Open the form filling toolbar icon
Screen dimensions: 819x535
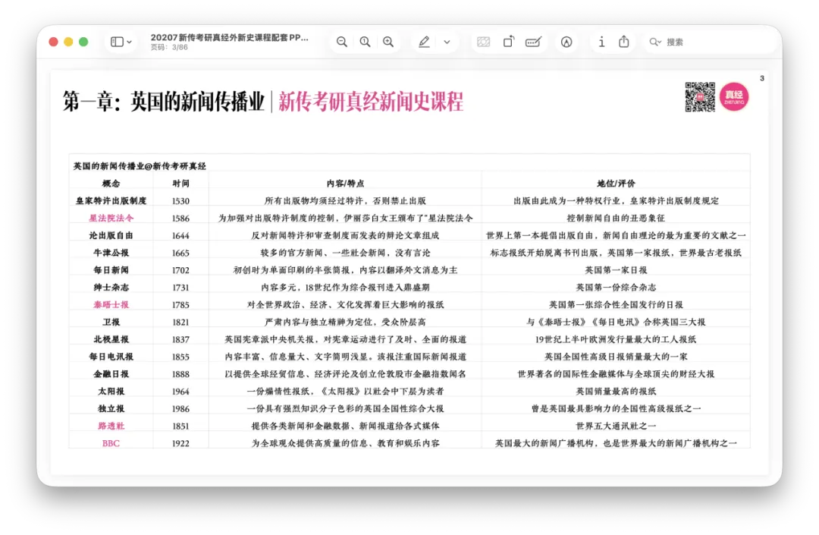point(533,42)
